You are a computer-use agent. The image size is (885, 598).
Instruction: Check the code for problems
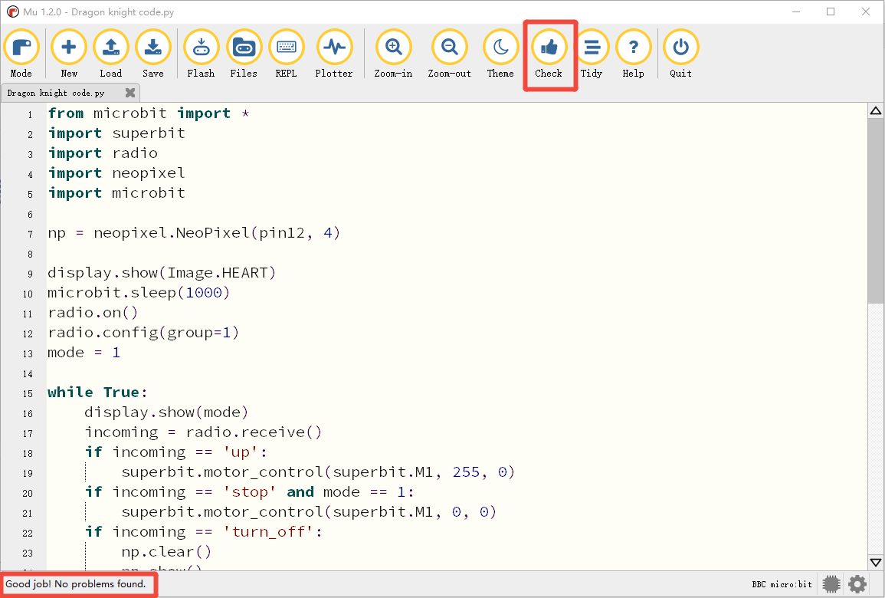coord(549,54)
